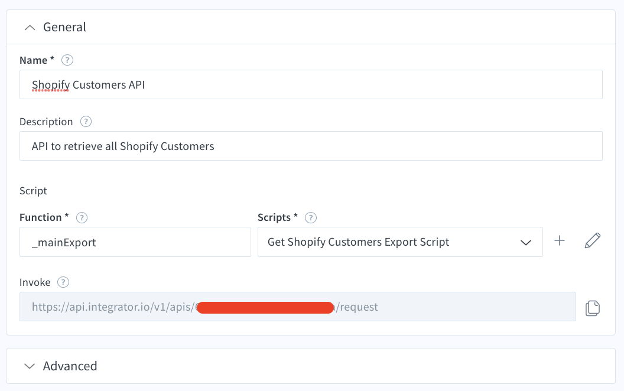
Task: Edit the selected script with the pencil icon
Action: pos(592,240)
